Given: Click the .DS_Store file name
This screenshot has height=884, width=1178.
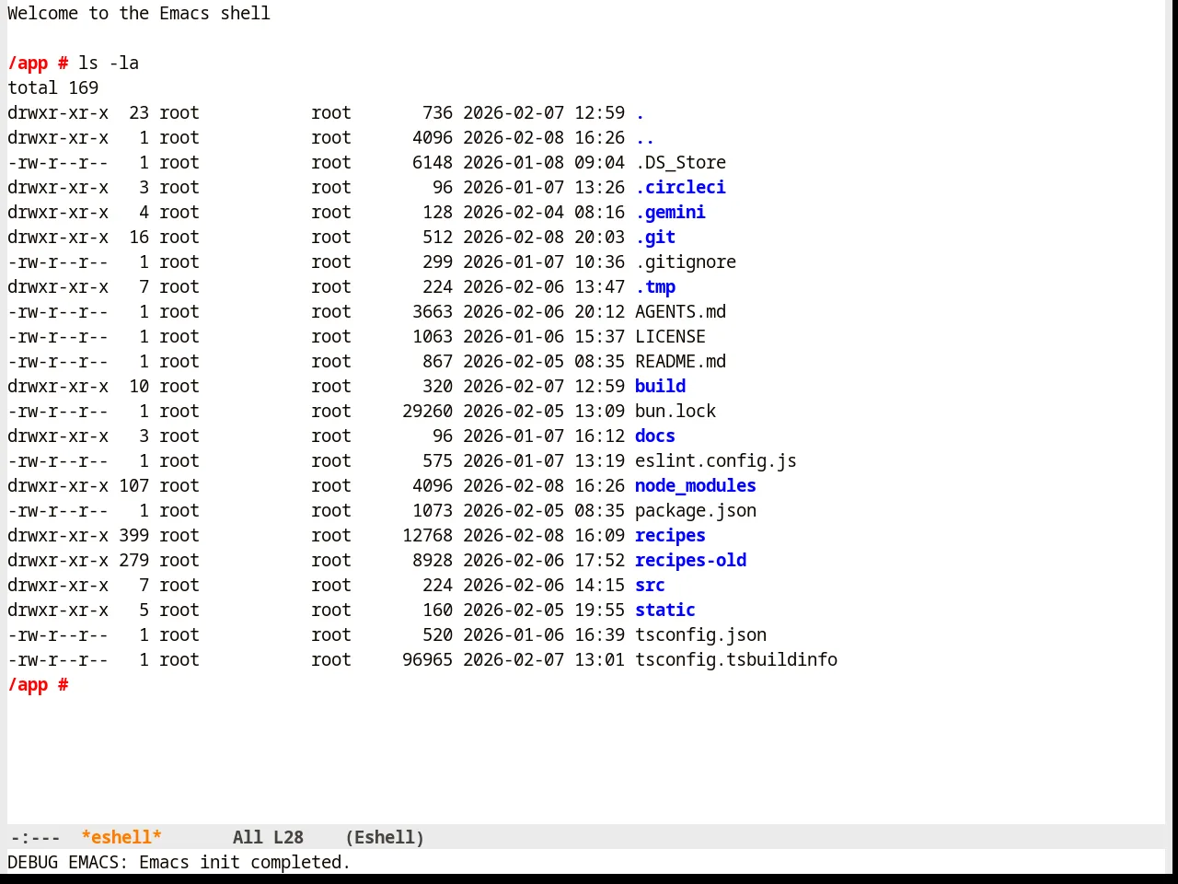Looking at the screenshot, I should [680, 163].
